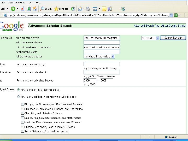Click the Research book icon
Image resolution: width=188 pixels, height=141 pixels.
[110, 9]
